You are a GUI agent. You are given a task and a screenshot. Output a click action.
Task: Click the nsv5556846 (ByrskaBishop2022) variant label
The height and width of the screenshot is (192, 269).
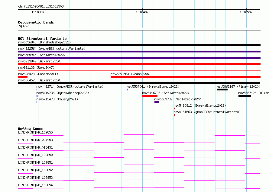click(x=44, y=42)
